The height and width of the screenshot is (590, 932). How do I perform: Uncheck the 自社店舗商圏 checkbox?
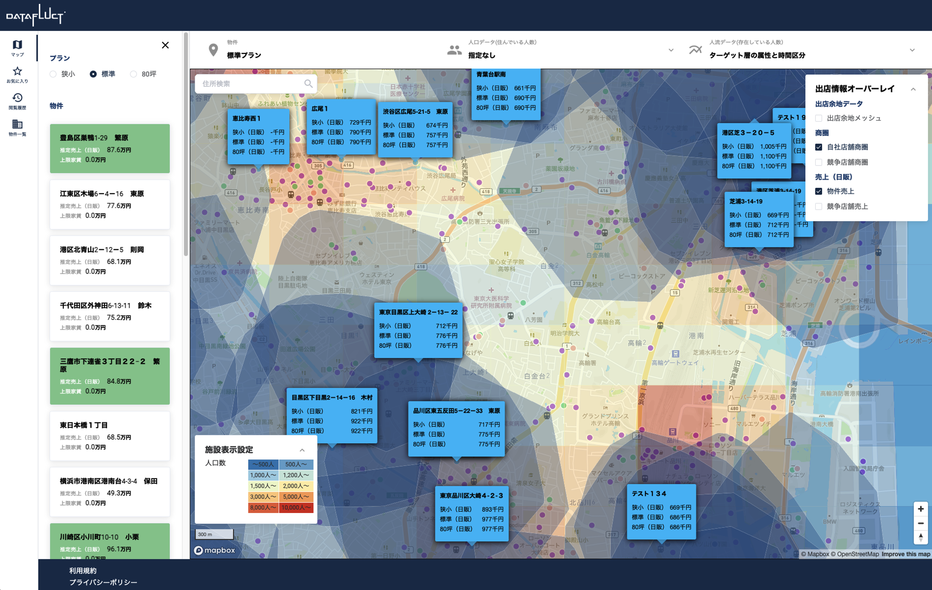click(x=819, y=147)
